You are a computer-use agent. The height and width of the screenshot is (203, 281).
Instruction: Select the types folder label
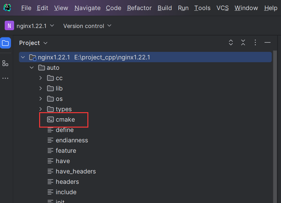coord(64,109)
